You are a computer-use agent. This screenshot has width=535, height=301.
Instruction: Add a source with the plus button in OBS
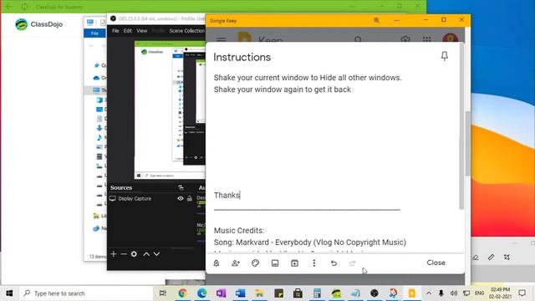pyautogui.click(x=114, y=254)
